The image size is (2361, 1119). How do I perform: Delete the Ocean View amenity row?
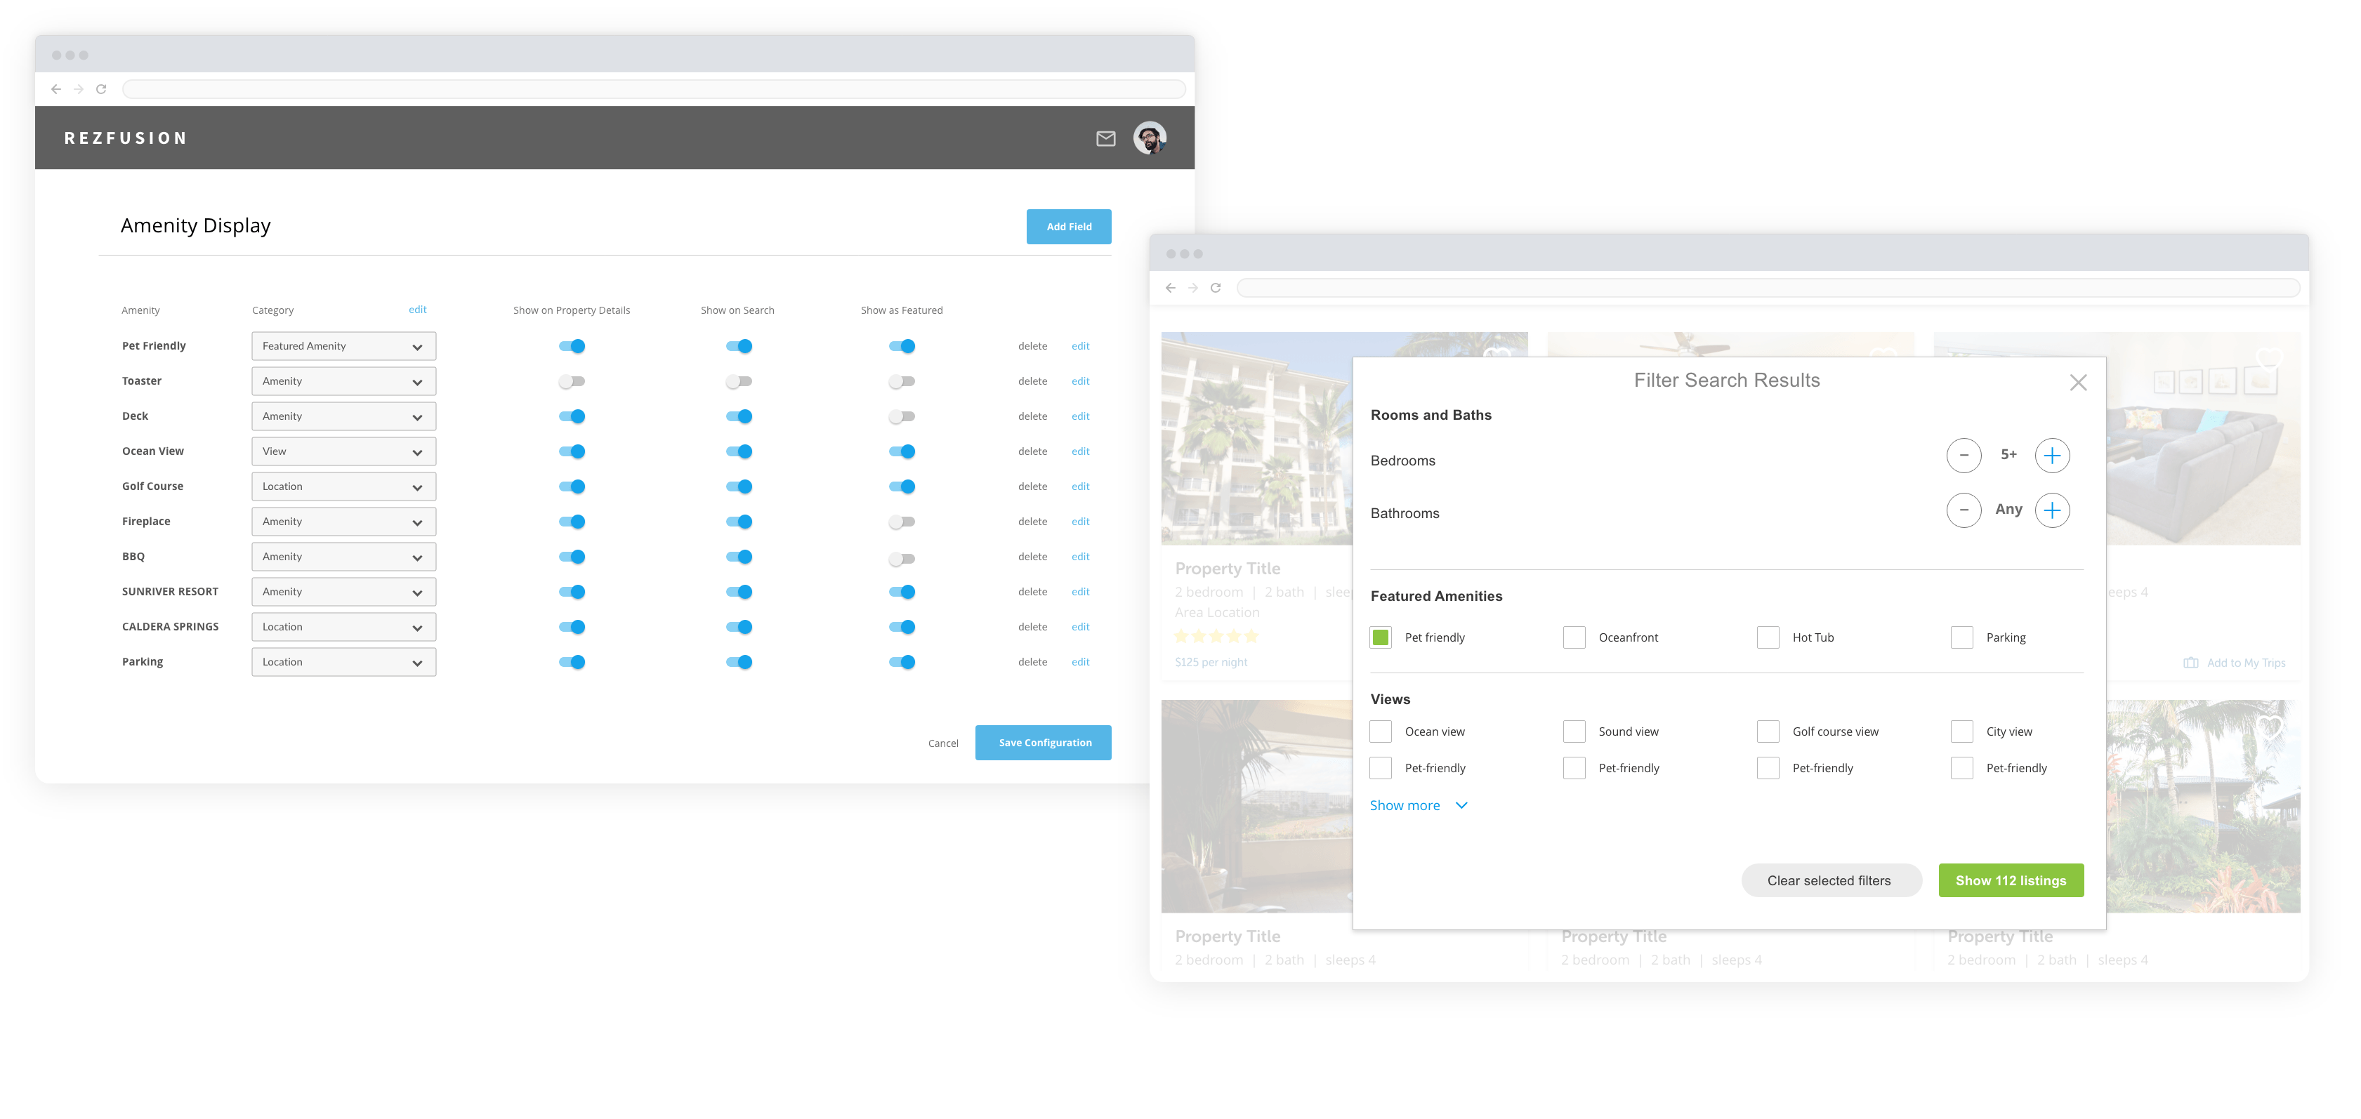1032,452
